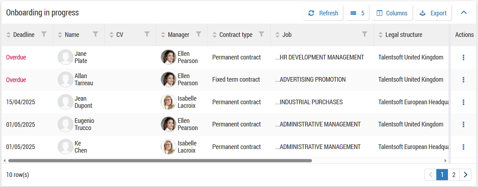
Task: Click the filter icon in Name column
Action: tap(95, 34)
